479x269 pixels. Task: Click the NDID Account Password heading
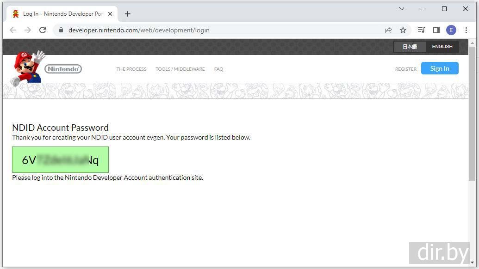click(61, 128)
